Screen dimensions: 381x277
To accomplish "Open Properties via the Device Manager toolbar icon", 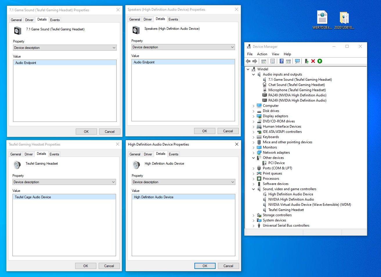I will pyautogui.click(x=272, y=61).
